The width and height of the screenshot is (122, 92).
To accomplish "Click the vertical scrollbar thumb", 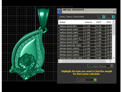I will click(x=114, y=29).
